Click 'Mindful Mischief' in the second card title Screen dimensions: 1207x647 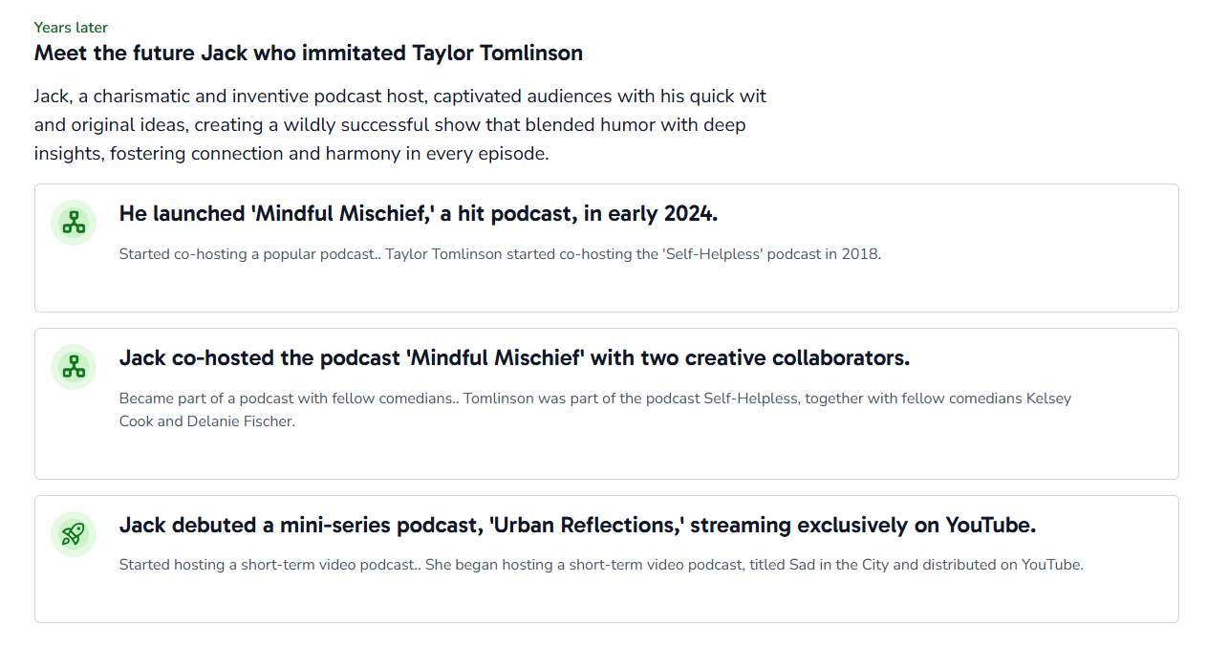pyautogui.click(x=494, y=358)
